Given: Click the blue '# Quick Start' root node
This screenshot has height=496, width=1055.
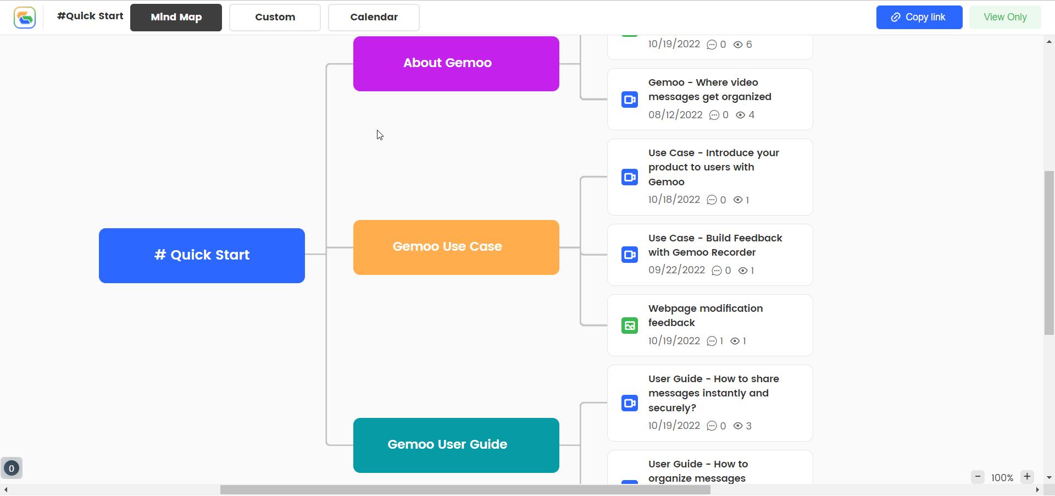Looking at the screenshot, I should (x=202, y=255).
